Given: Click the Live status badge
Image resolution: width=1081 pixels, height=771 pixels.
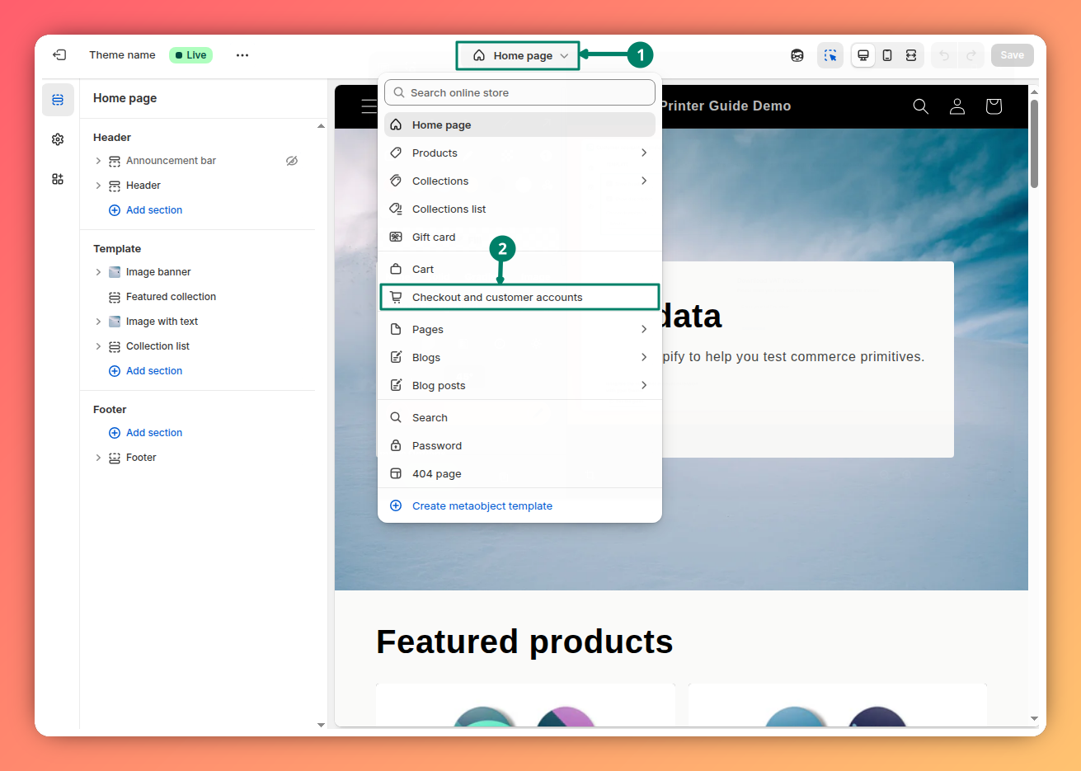Looking at the screenshot, I should (190, 54).
